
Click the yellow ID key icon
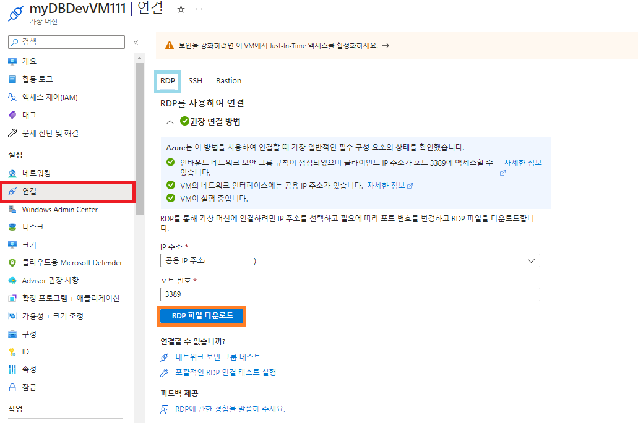12,352
